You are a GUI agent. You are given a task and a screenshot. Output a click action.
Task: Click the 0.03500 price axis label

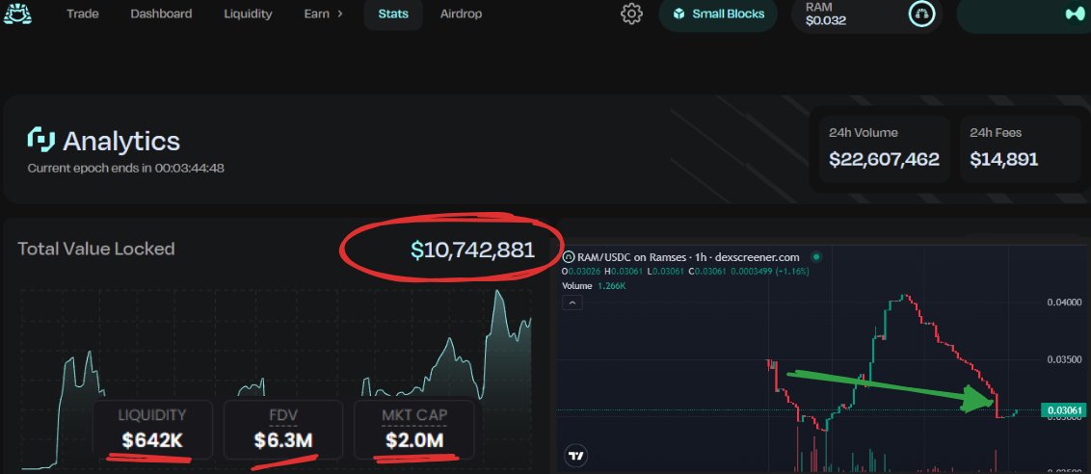point(1065,360)
